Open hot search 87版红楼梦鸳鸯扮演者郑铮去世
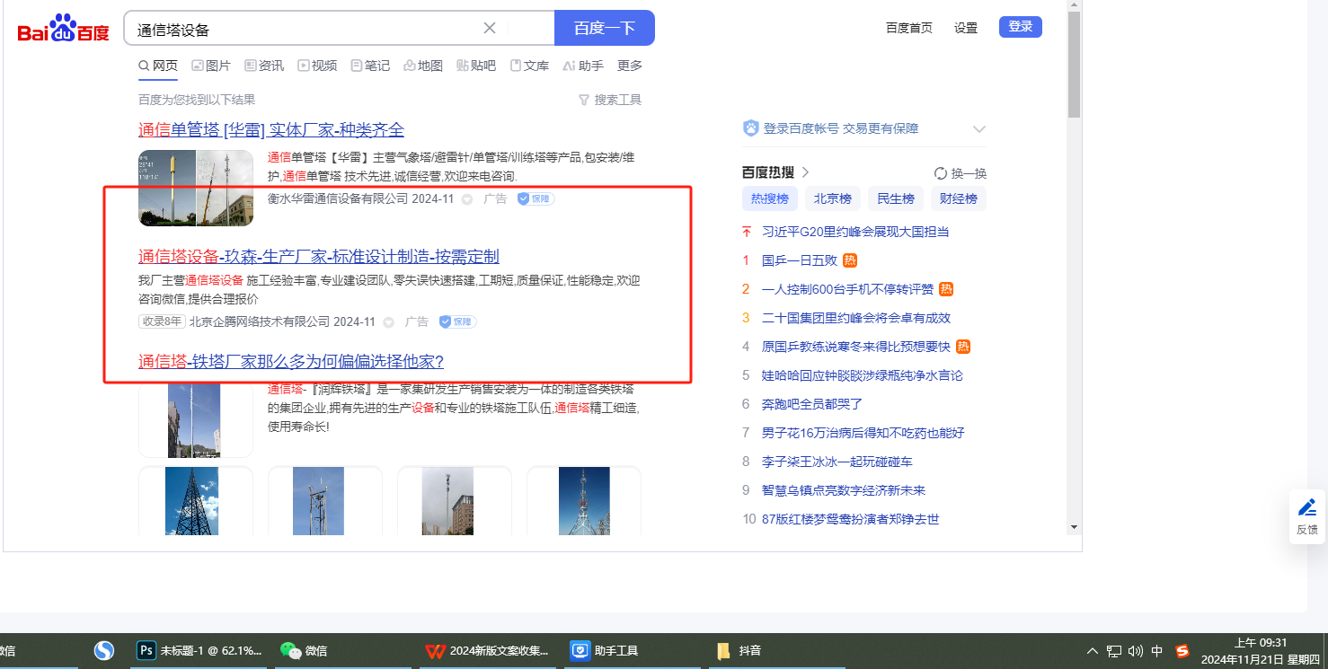The image size is (1328, 669). (x=851, y=519)
